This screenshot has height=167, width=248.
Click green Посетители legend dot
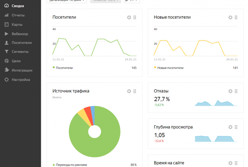54,67
